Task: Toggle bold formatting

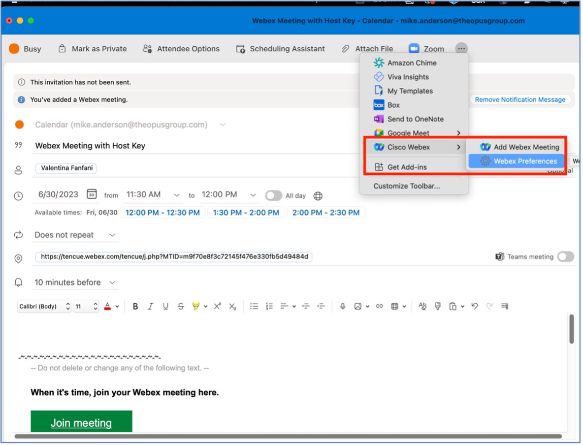Action: [135, 307]
